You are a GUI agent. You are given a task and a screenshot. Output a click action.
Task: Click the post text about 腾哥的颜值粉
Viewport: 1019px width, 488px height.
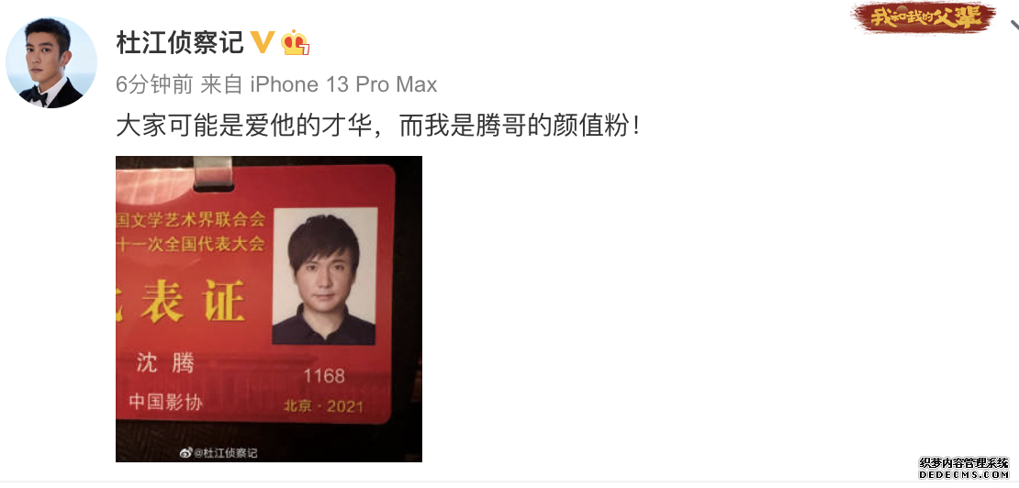[x=378, y=126]
